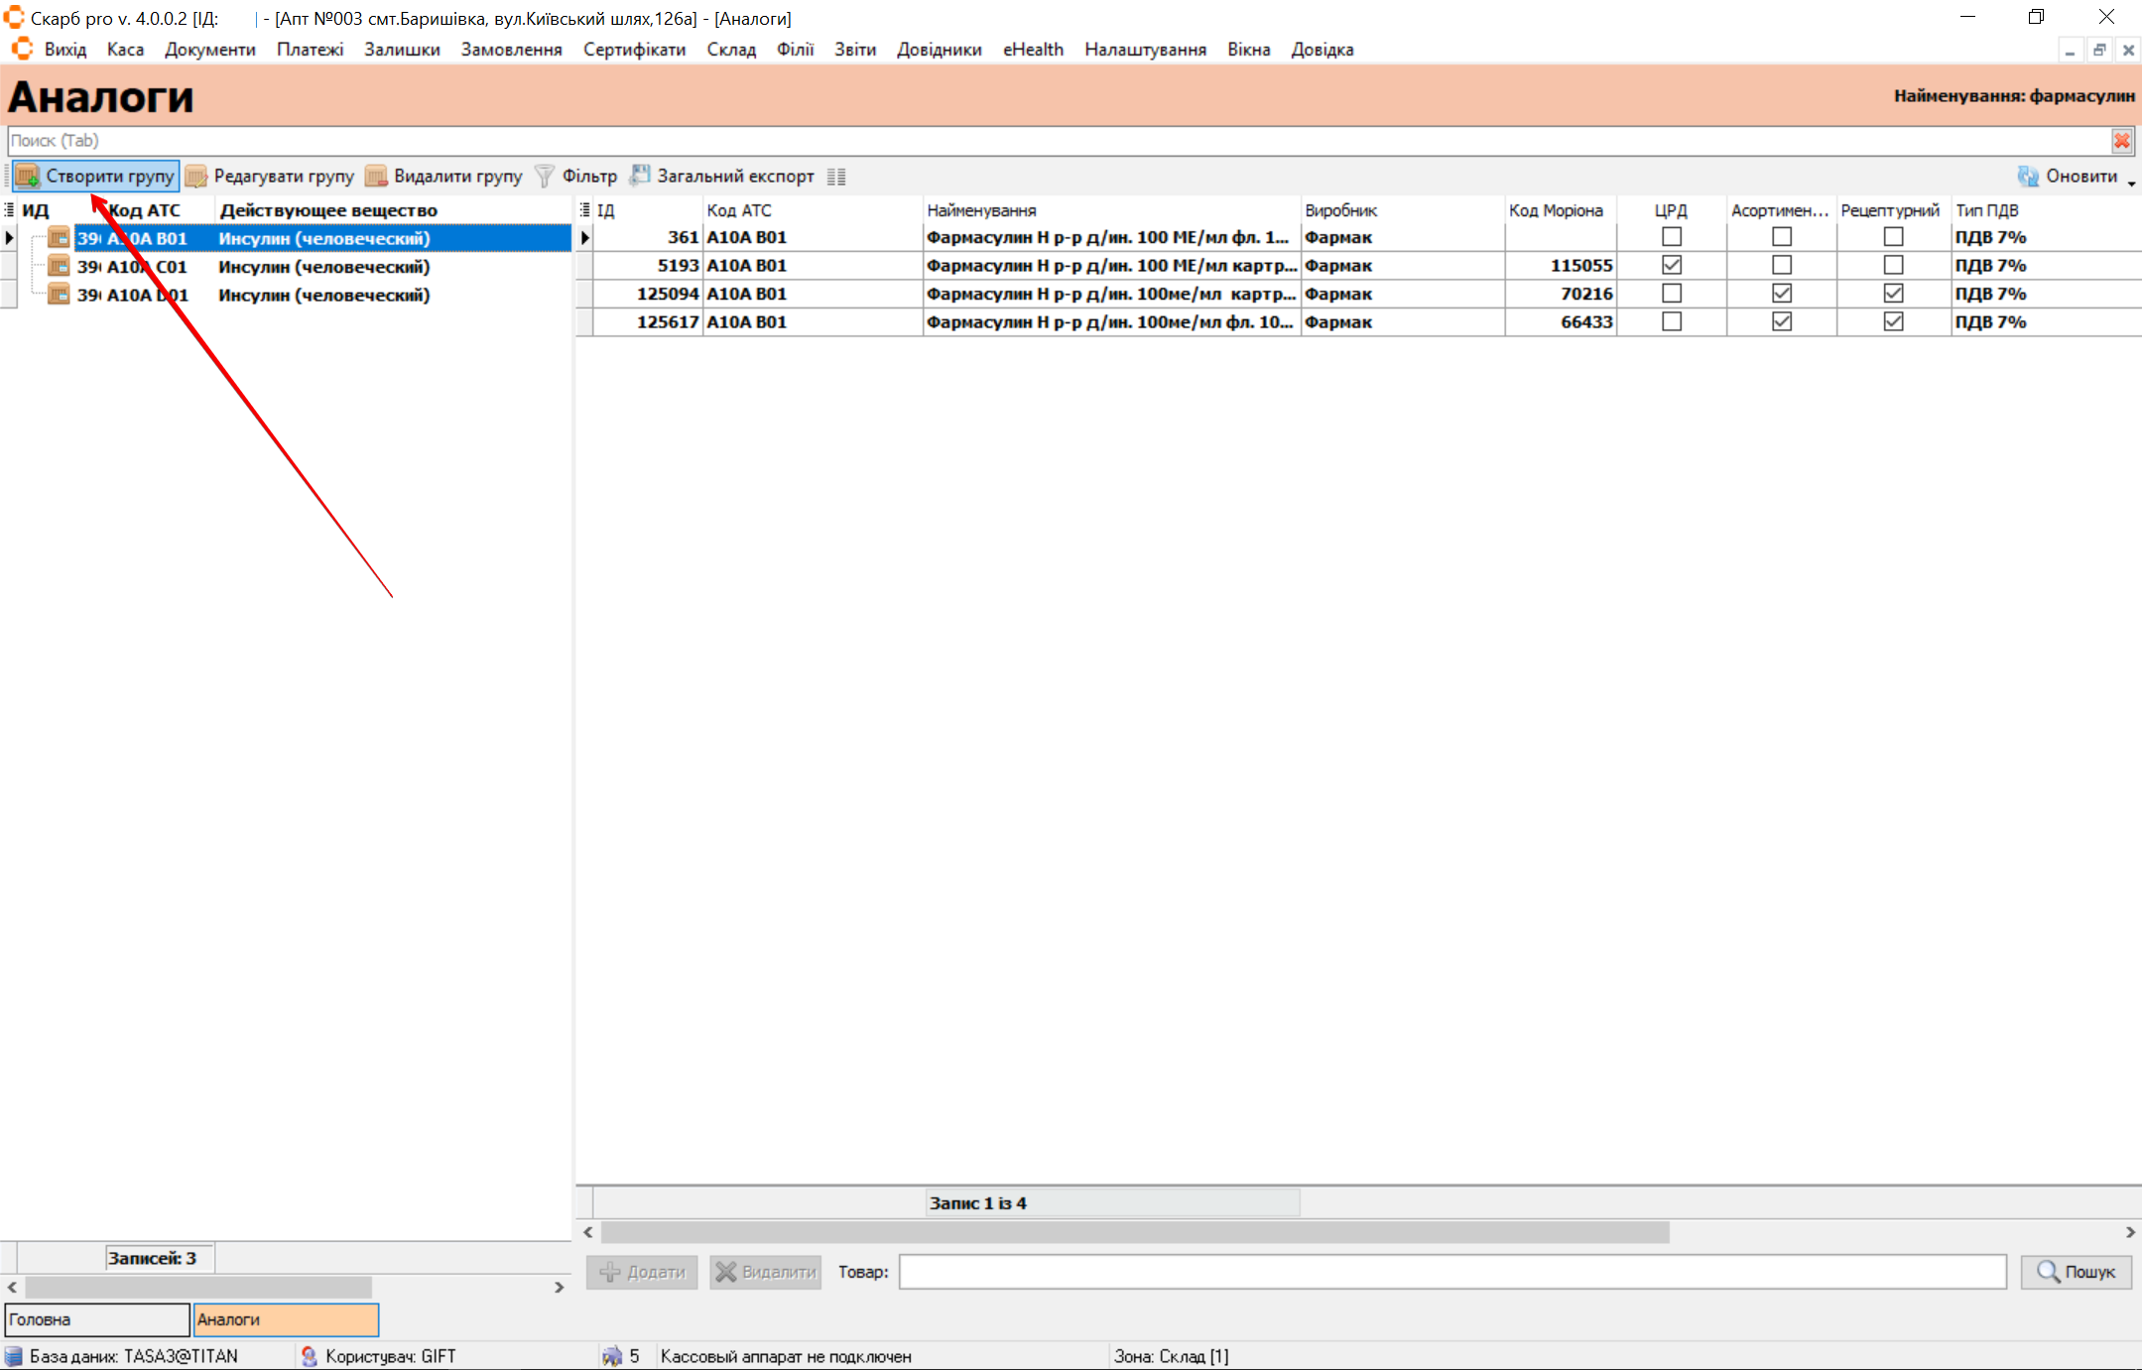This screenshot has width=2142, height=1370.
Task: Clear search with the red X icon
Action: (x=2121, y=141)
